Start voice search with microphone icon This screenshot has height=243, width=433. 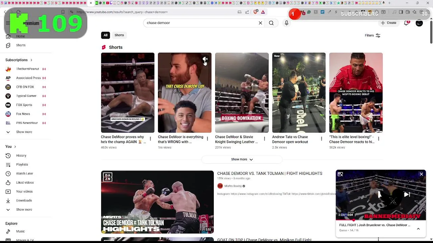(287, 23)
